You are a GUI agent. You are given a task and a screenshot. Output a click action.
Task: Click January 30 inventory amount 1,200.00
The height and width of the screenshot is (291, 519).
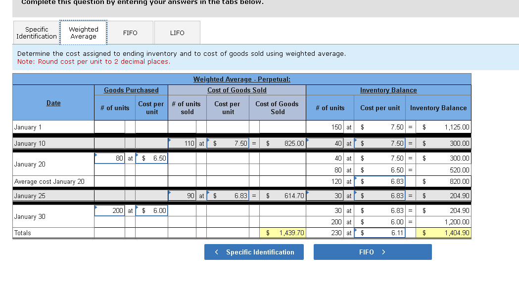click(x=443, y=222)
